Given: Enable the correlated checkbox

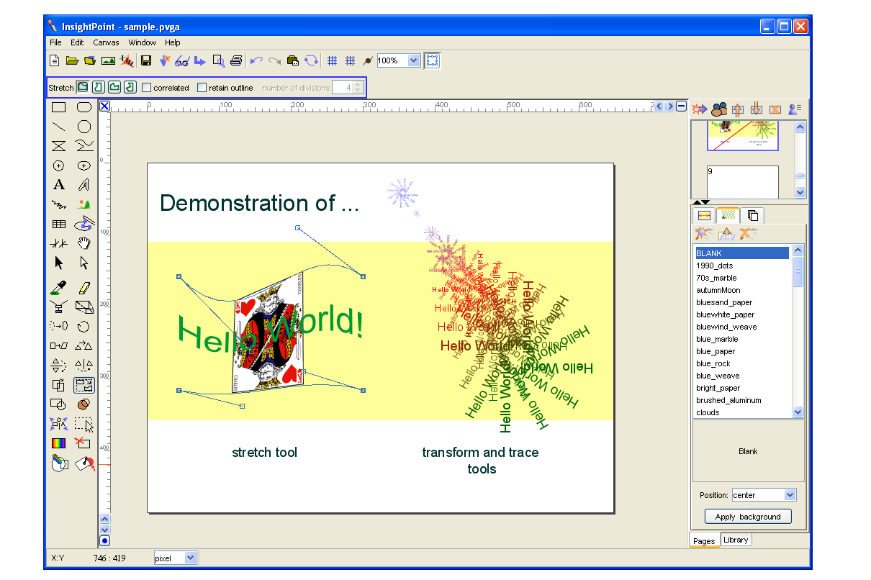Looking at the screenshot, I should 147,88.
